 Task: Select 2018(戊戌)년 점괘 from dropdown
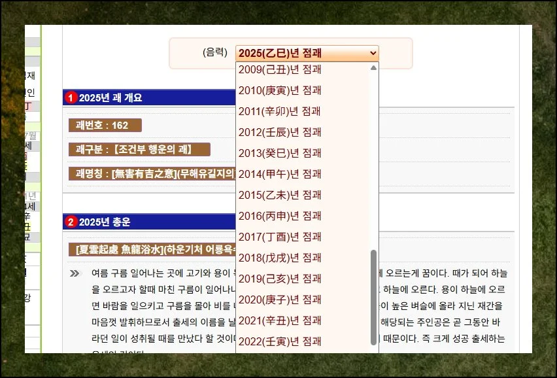tap(280, 258)
